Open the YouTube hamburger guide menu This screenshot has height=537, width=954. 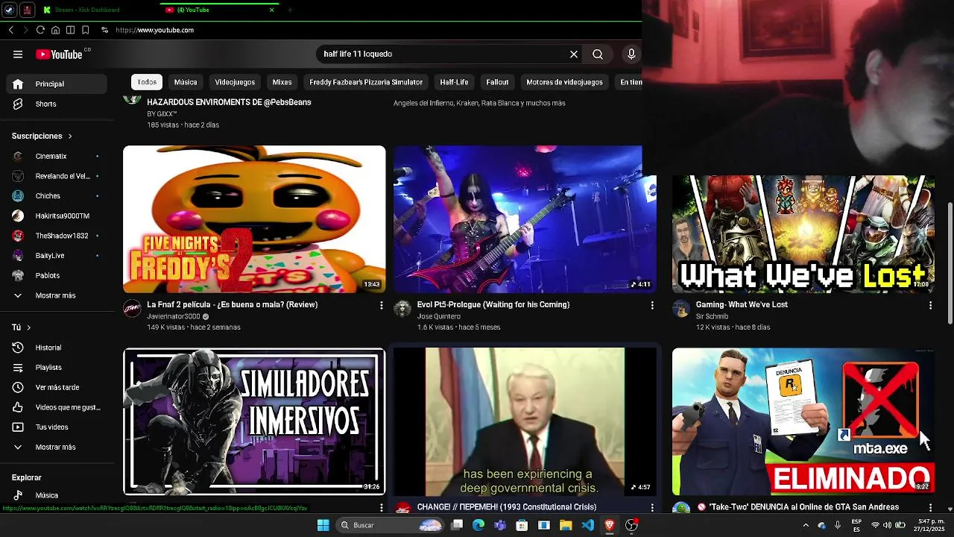coord(18,54)
